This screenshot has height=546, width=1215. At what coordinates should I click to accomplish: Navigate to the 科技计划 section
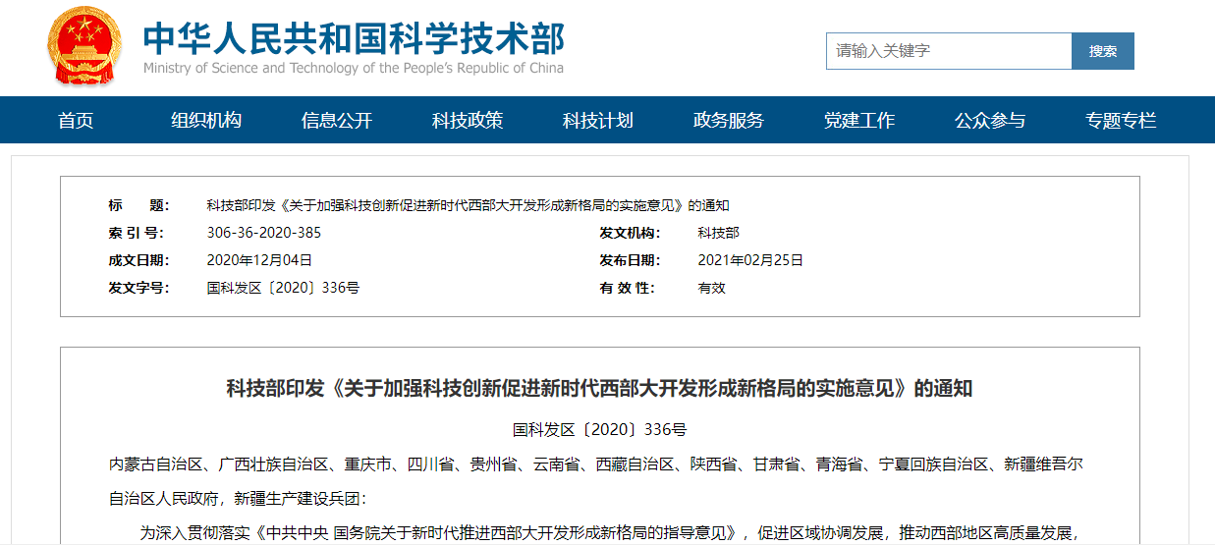[x=598, y=121]
